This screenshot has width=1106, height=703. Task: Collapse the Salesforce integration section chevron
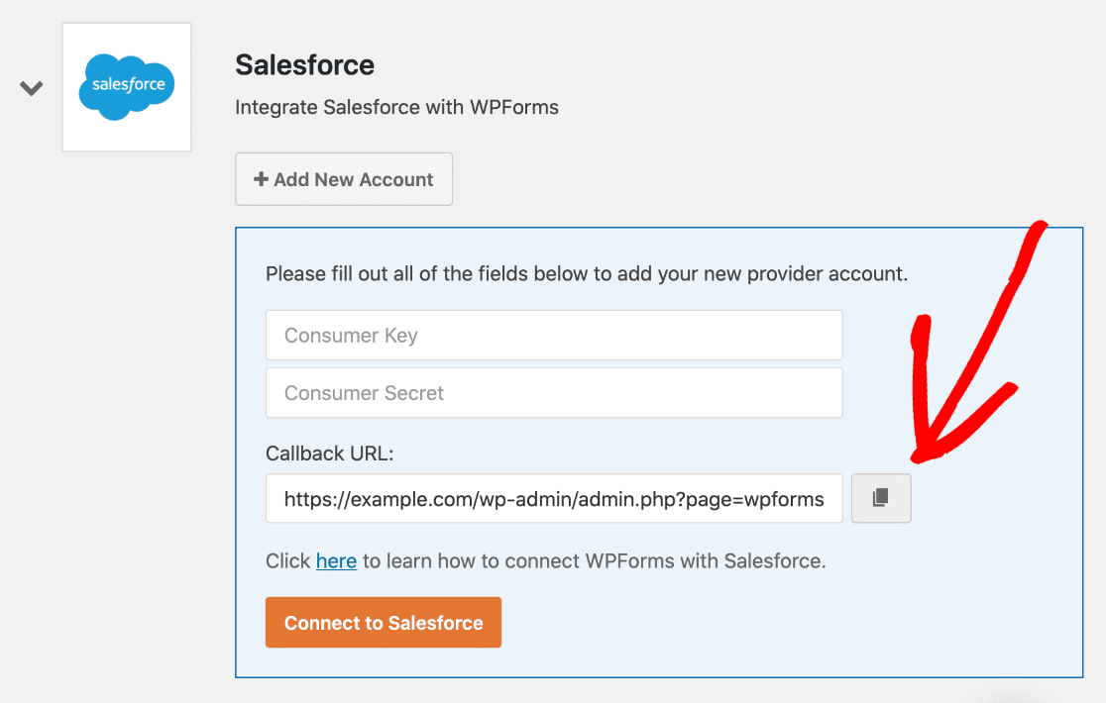[x=32, y=88]
